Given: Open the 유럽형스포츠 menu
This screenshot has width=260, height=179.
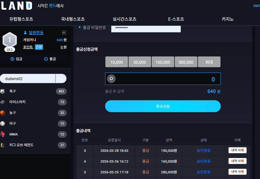Looking at the screenshot, I should [21, 19].
